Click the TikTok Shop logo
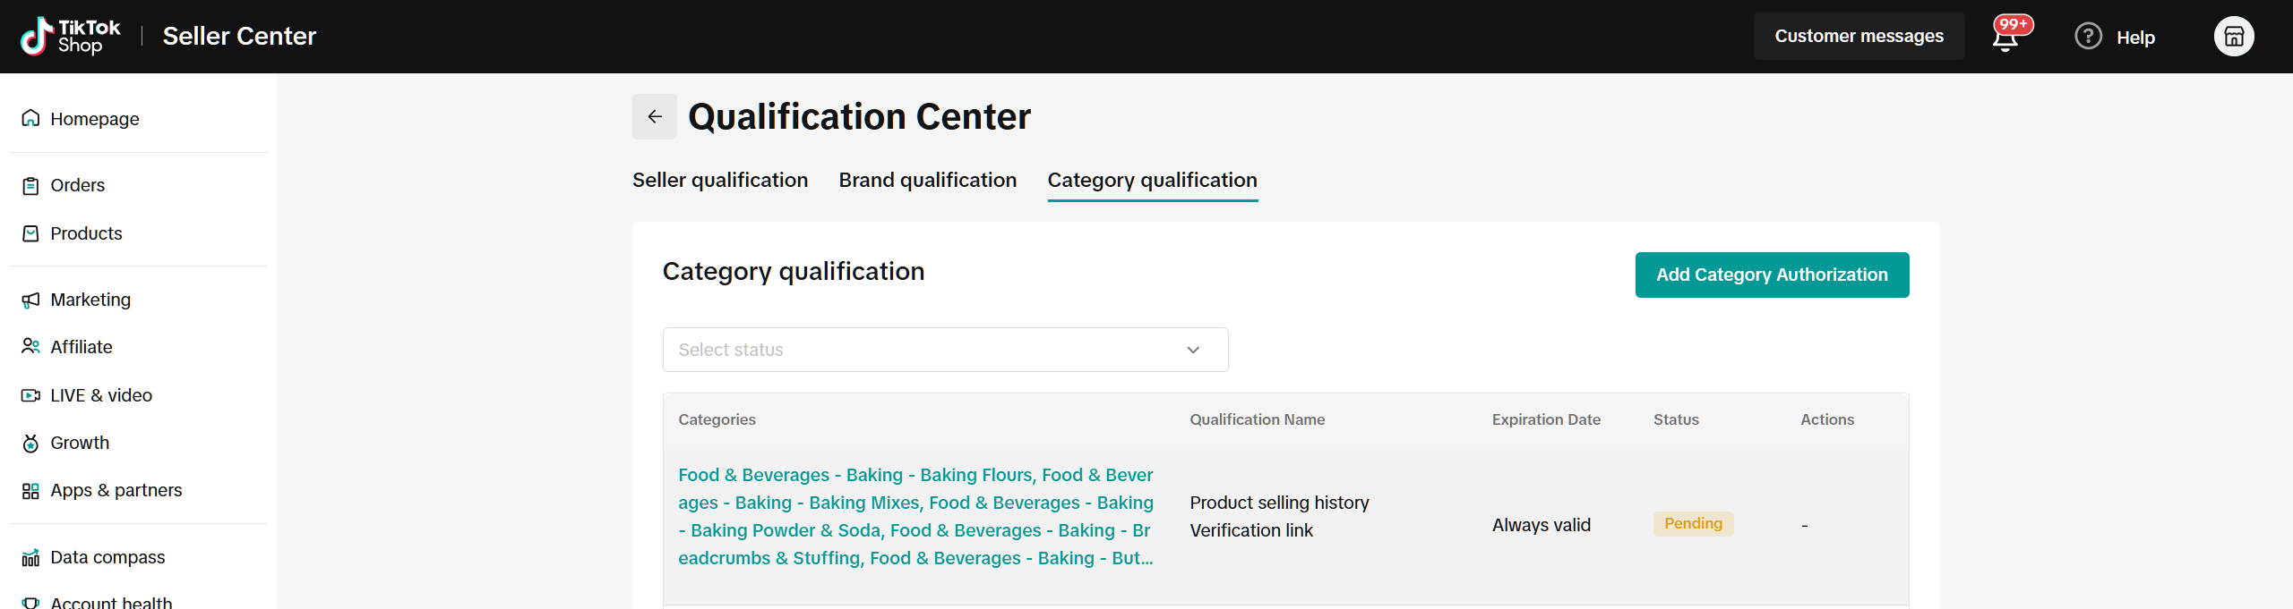This screenshot has width=2293, height=609. click(x=70, y=36)
